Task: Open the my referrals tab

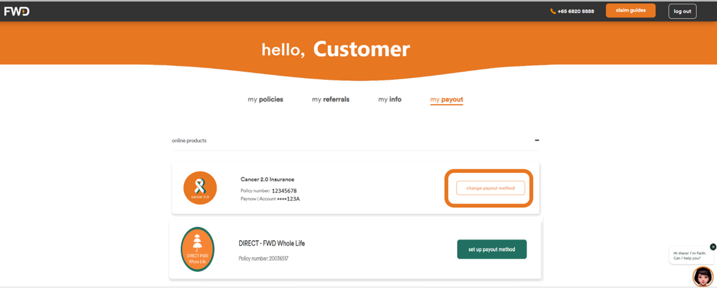Action: tap(330, 99)
